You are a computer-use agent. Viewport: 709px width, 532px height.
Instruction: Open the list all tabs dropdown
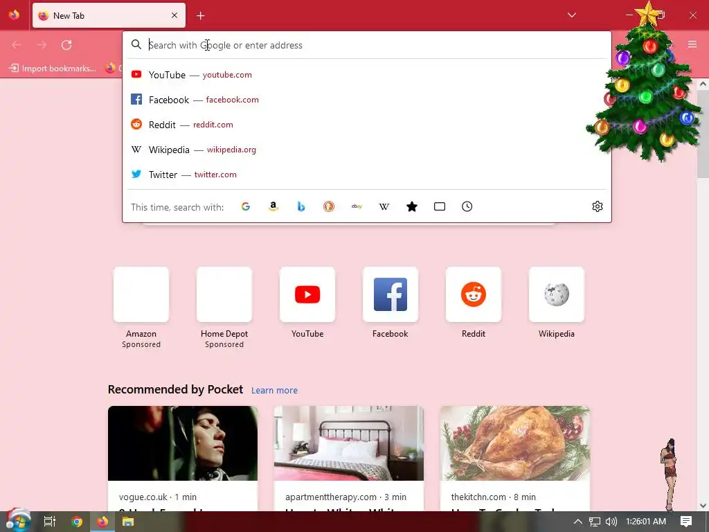pyautogui.click(x=571, y=15)
